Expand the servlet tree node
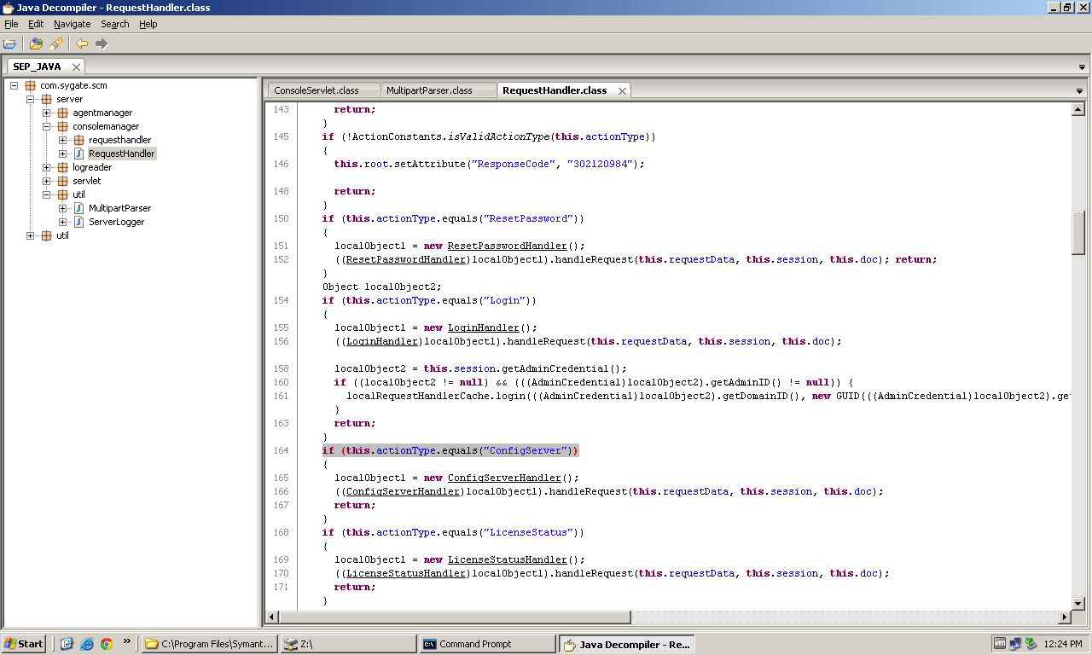Screen dimensions: 1092x655 [x=47, y=181]
